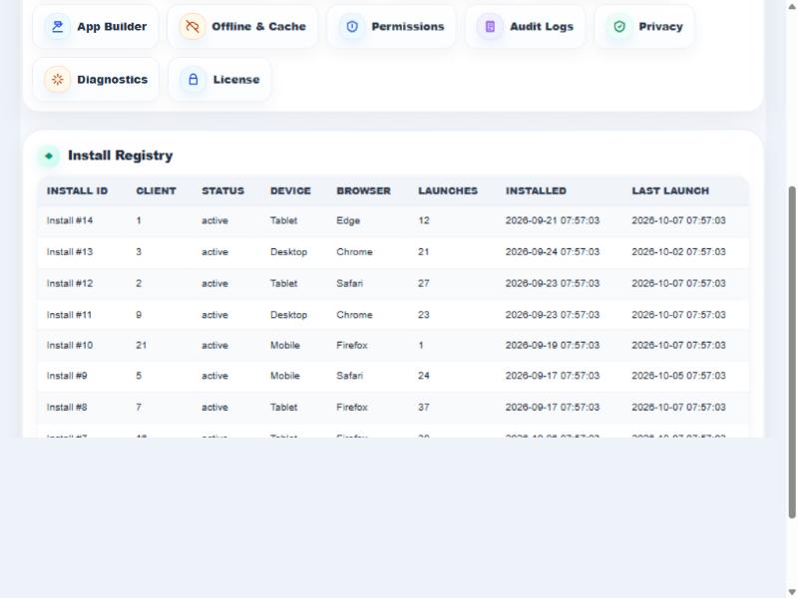View Audit Logs
The width and height of the screenshot is (798, 598).
tap(526, 27)
